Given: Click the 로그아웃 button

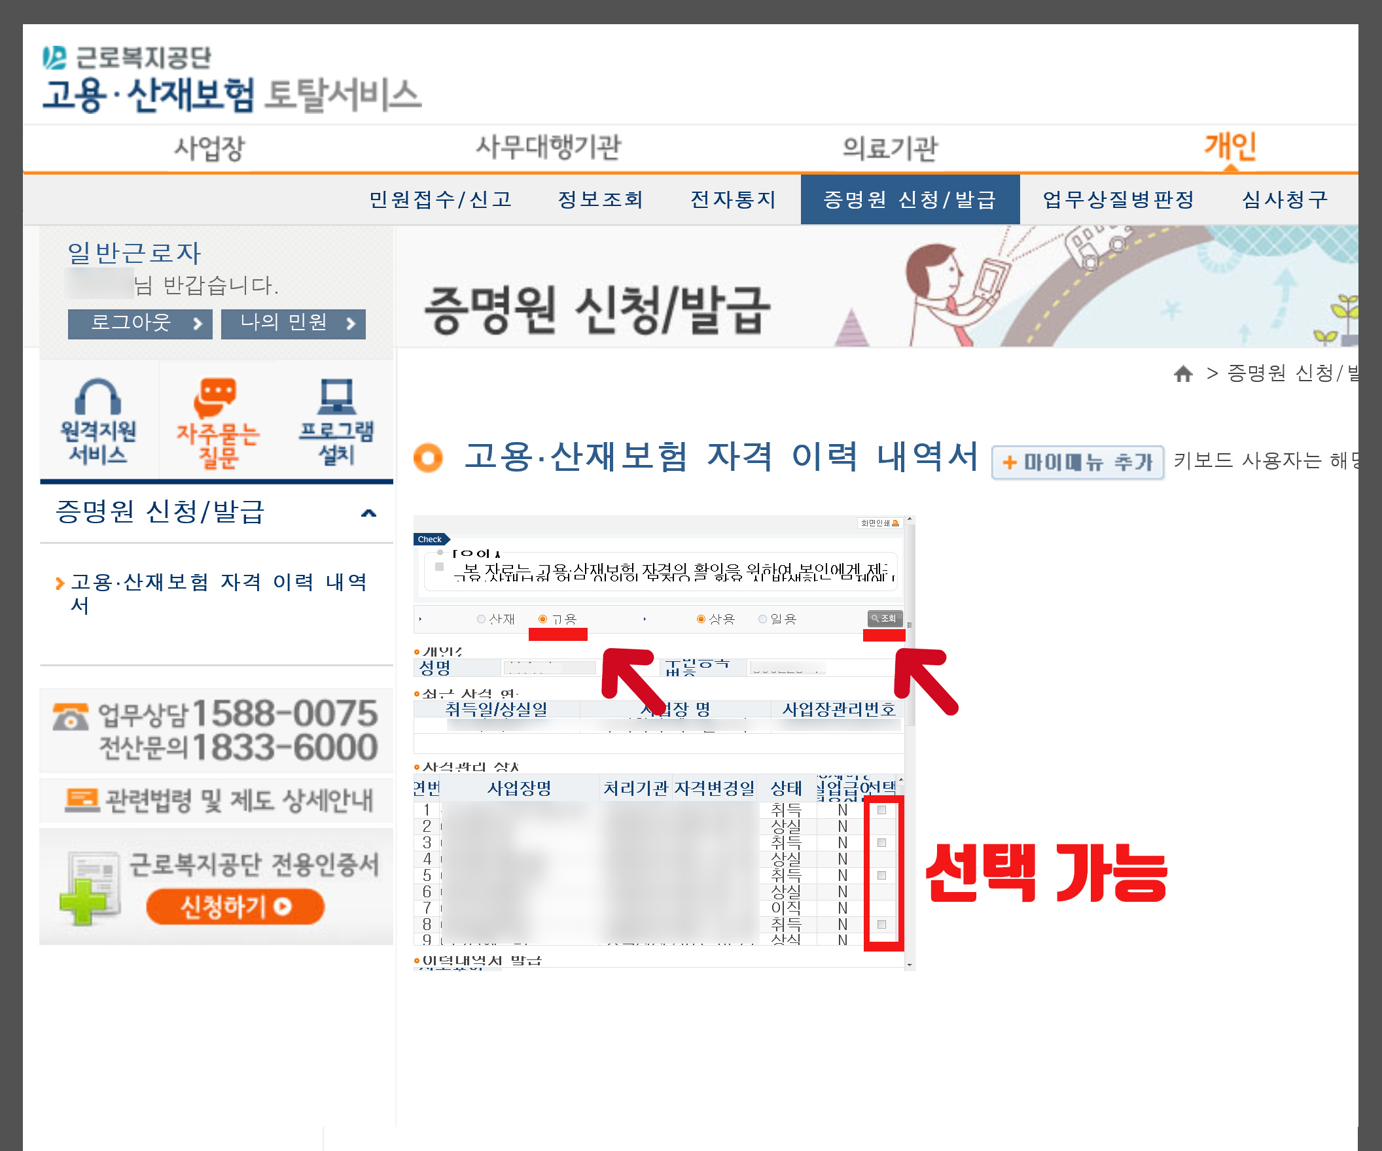Looking at the screenshot, I should (x=139, y=324).
